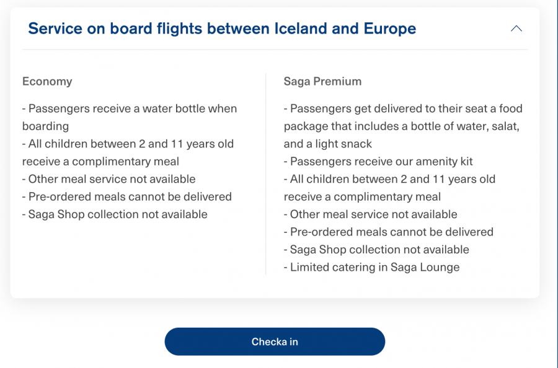Click 'Passengers receive our amenity kit' line

pyautogui.click(x=378, y=161)
